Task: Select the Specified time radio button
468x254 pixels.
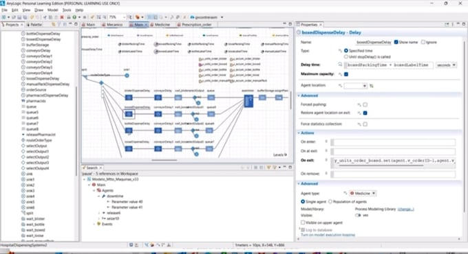Action: [x=346, y=51]
